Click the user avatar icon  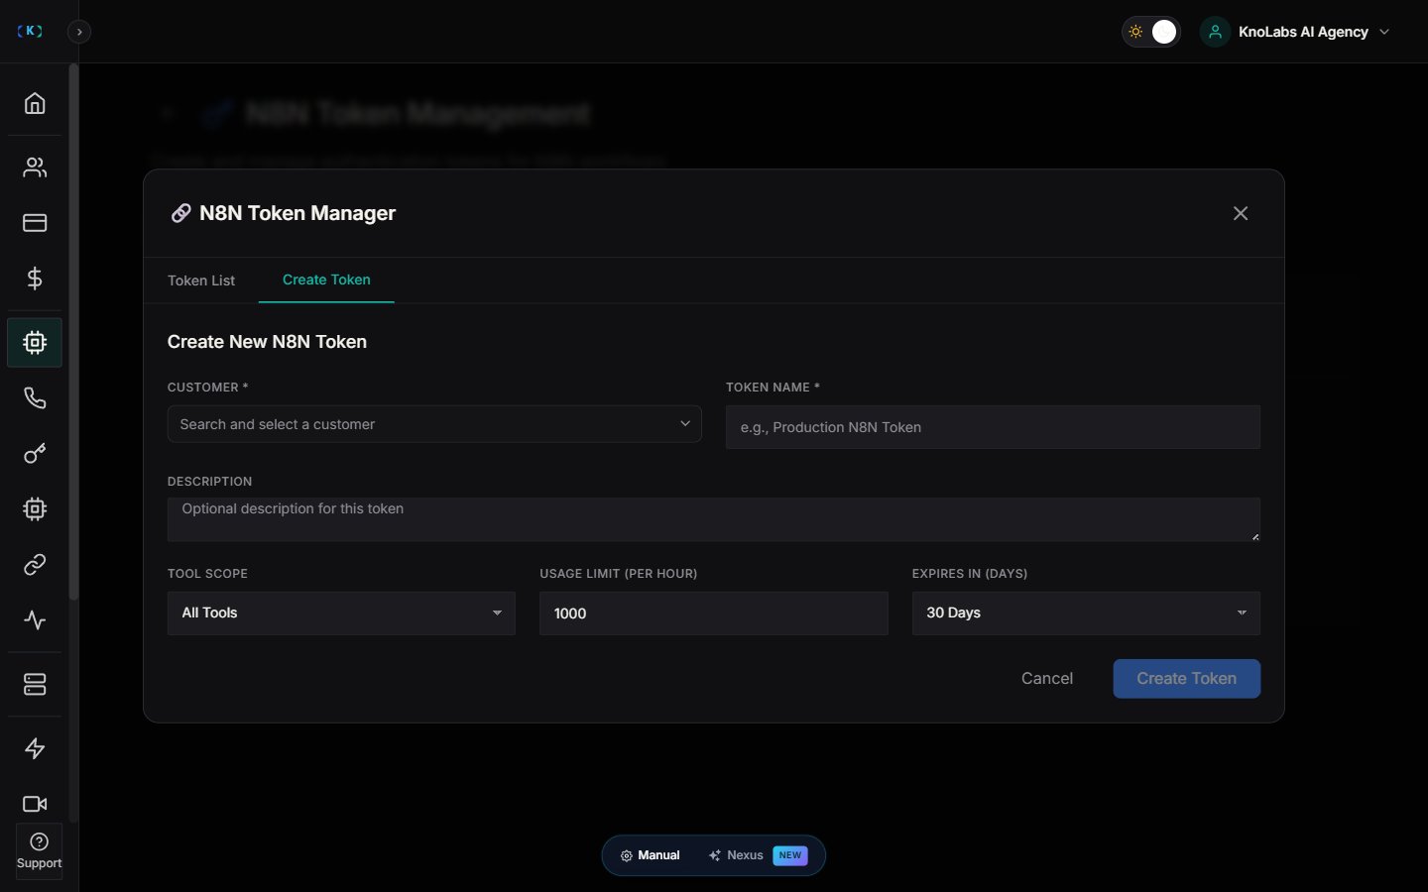1215,32
